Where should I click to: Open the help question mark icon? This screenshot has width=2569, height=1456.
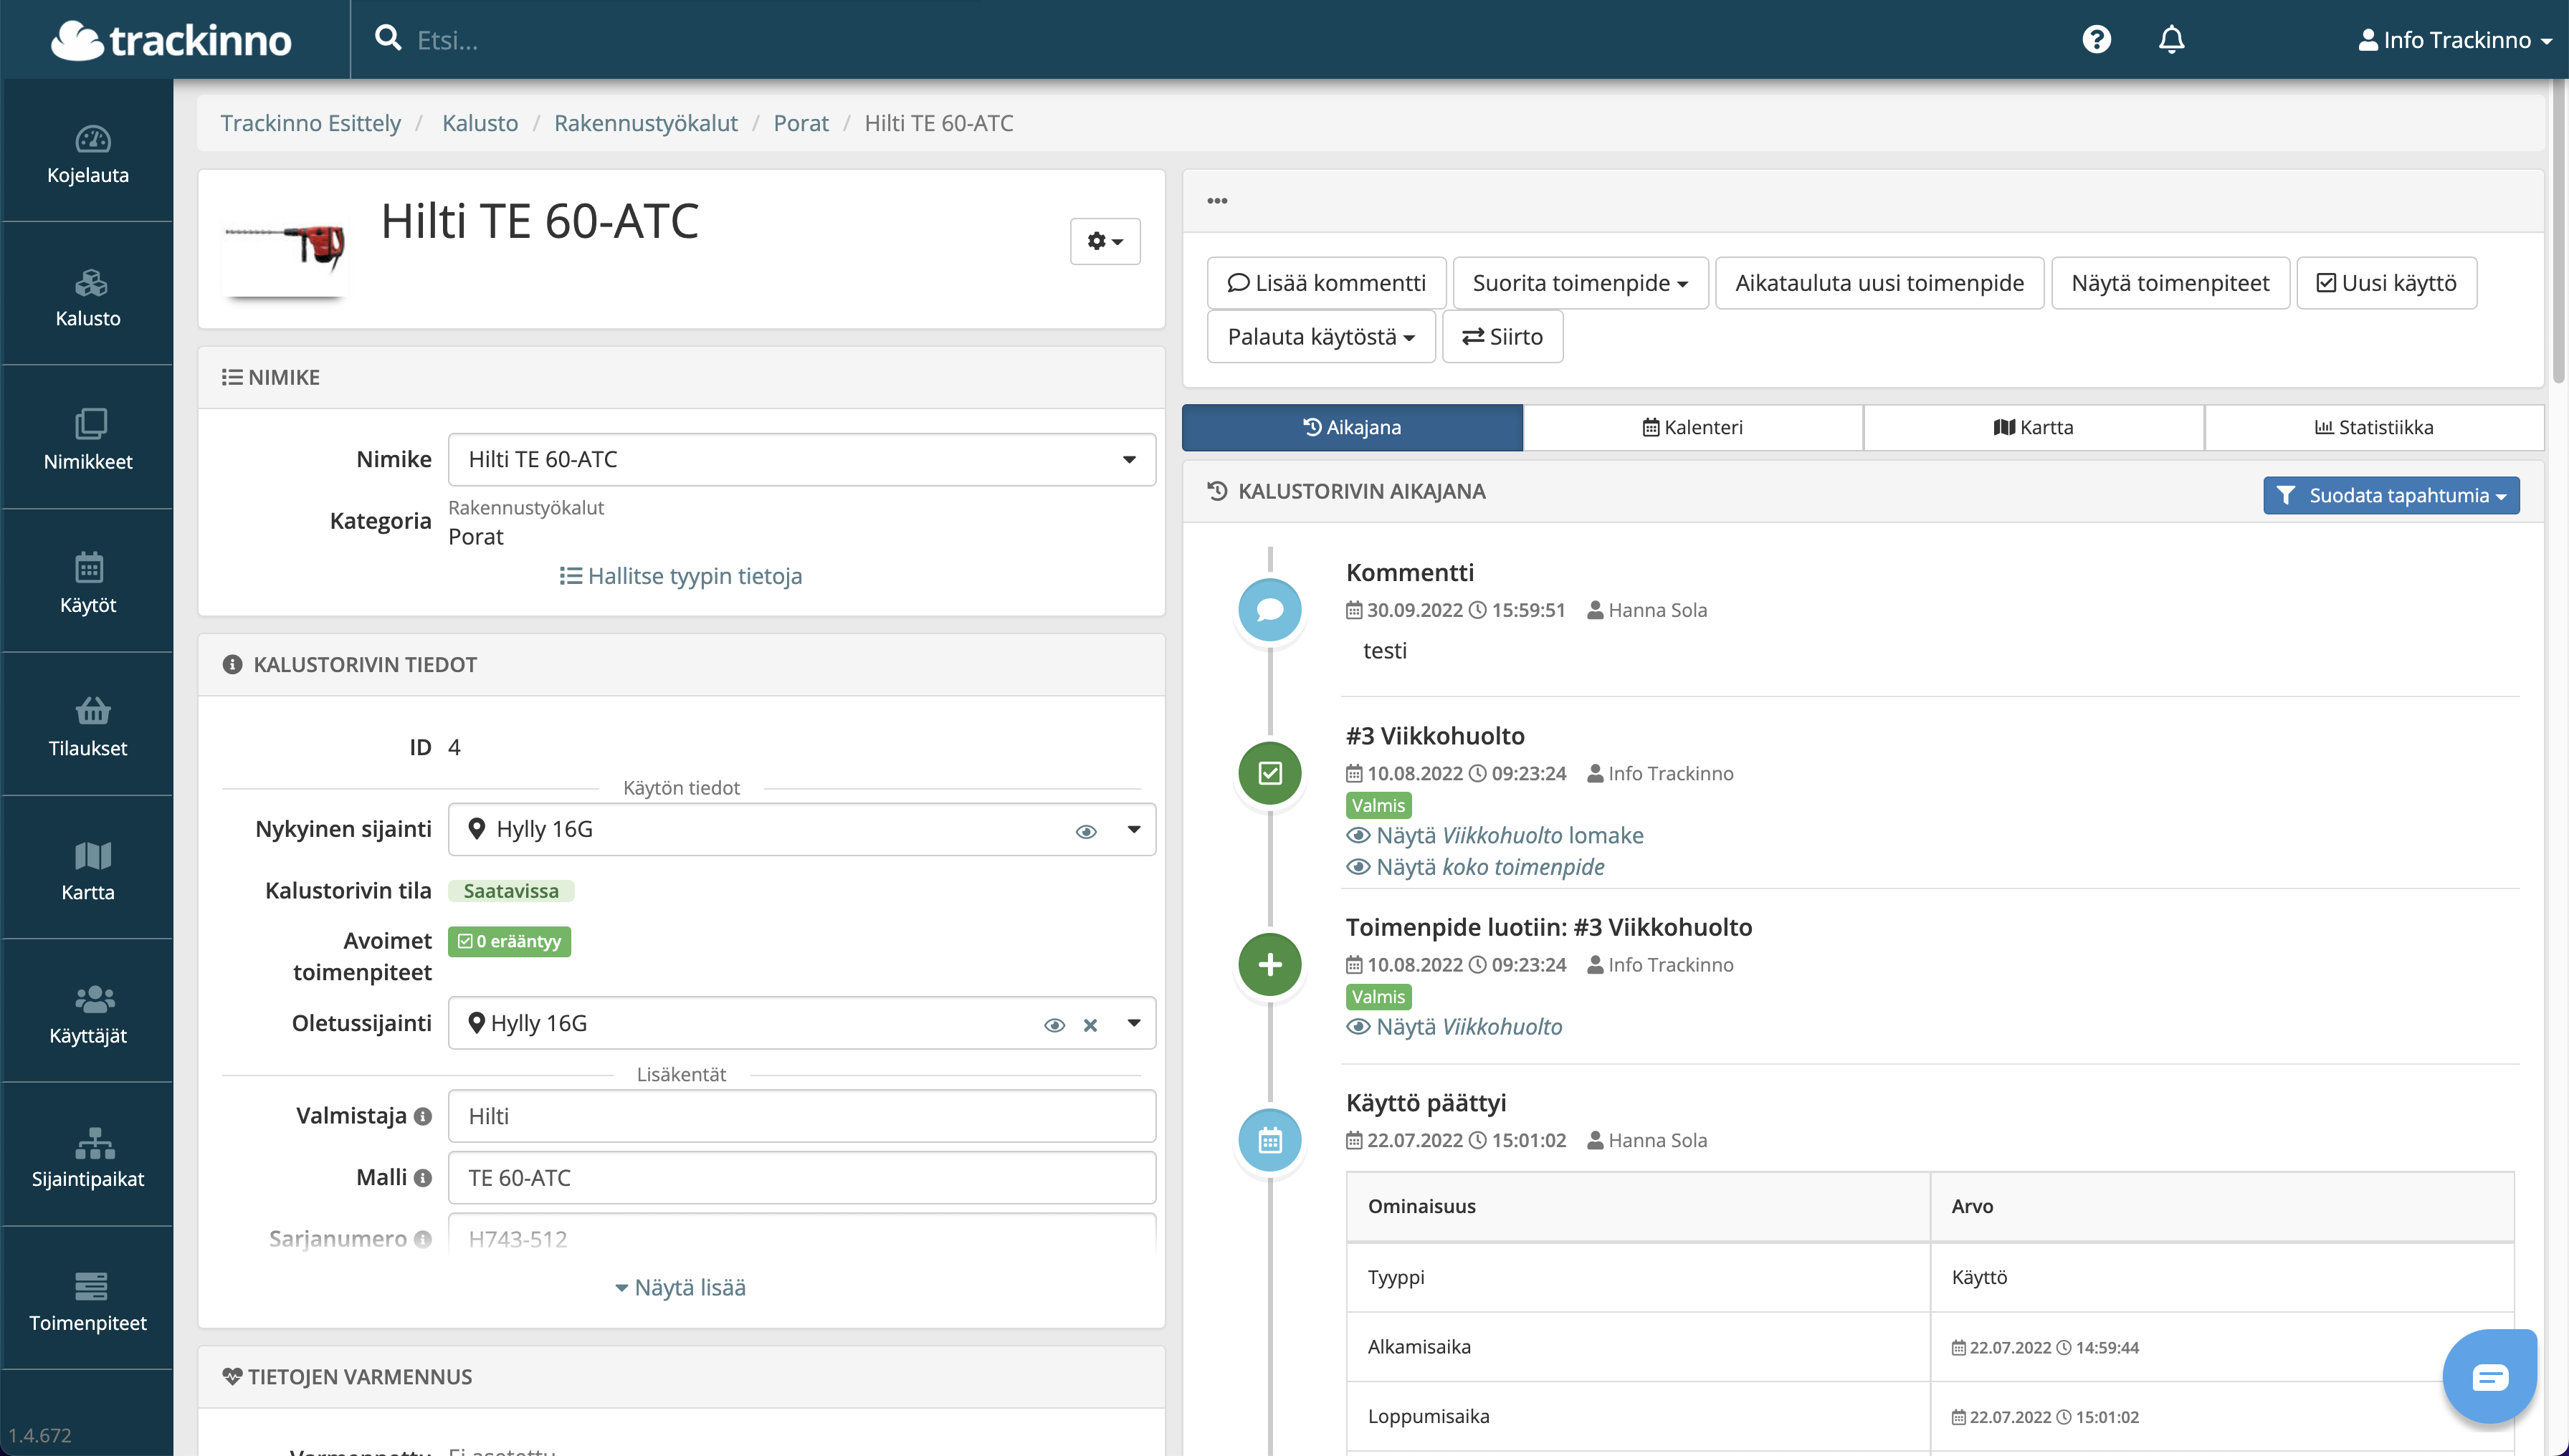(2096, 39)
